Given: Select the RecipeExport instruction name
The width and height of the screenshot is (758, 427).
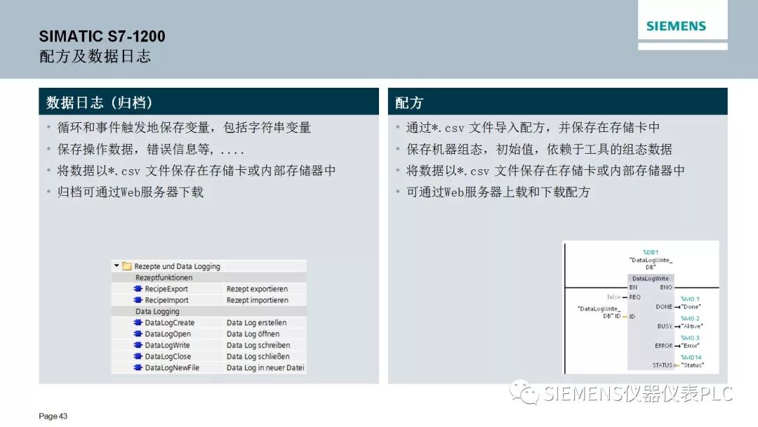Looking at the screenshot, I should click(166, 289).
